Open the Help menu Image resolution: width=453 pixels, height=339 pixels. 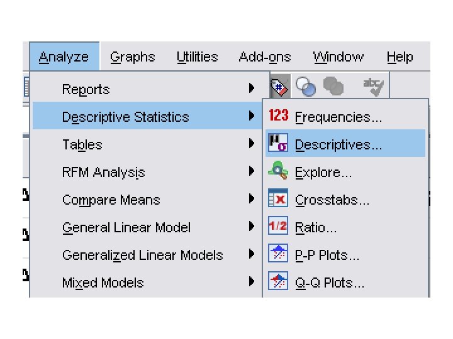(x=400, y=57)
